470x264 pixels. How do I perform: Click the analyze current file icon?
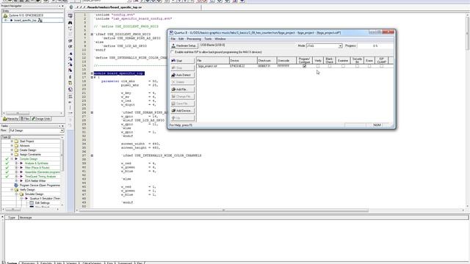tap(70, 89)
